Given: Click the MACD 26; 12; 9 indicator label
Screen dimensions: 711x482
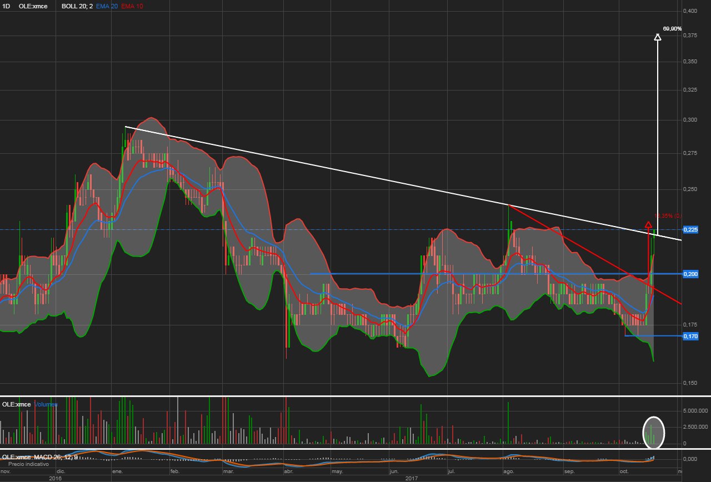Looking at the screenshot, I should [55, 457].
